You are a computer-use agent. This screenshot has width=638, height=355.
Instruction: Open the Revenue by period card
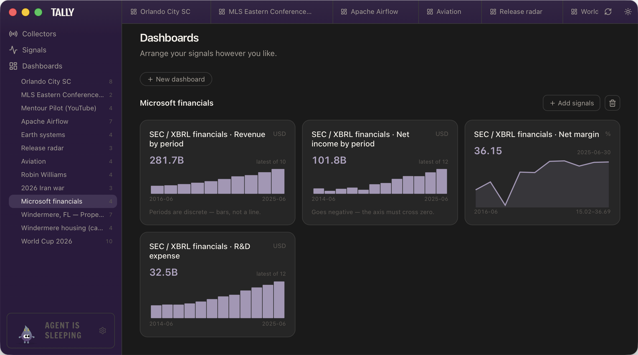(x=217, y=173)
